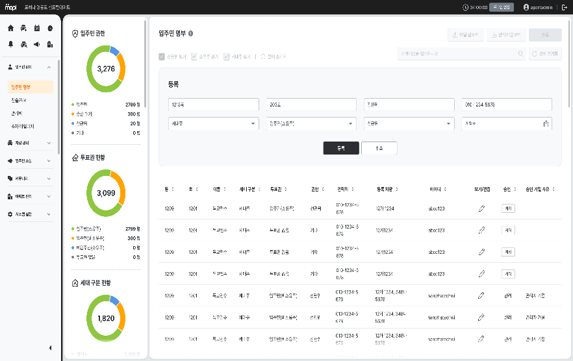Click the dark 등록 submit button

pyautogui.click(x=341, y=148)
